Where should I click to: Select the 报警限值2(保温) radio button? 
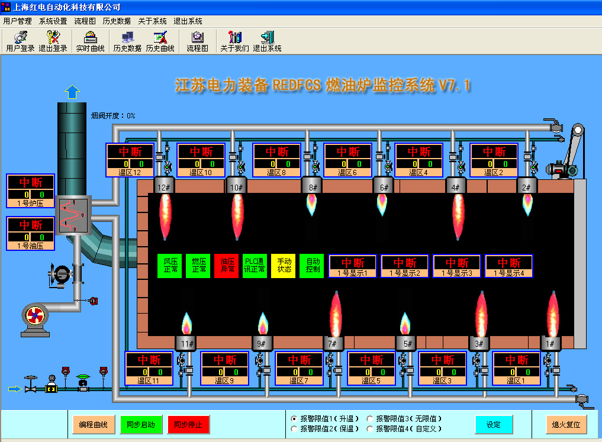click(294, 428)
